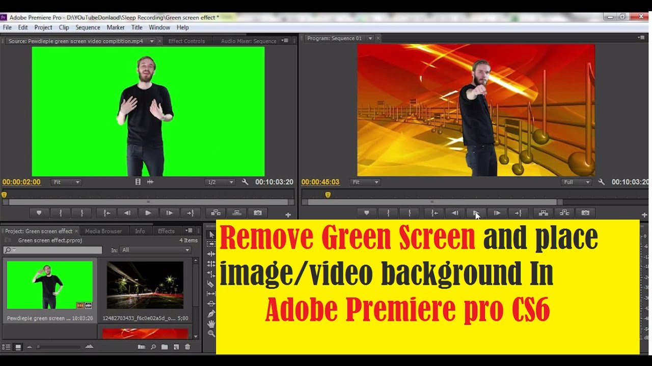This screenshot has width=652, height=366.
Task: Open Program monitor settings wrench
Action: (602, 182)
